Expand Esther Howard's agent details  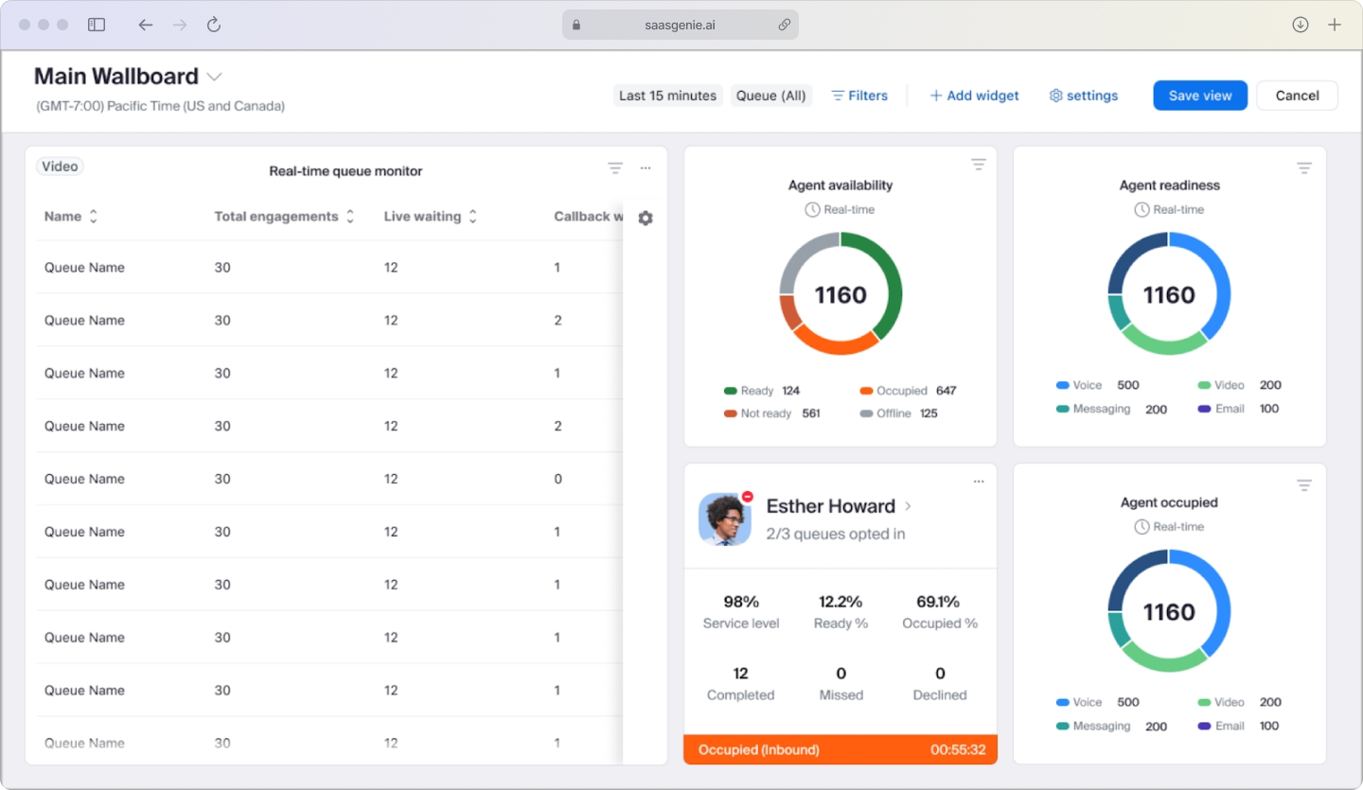coord(907,506)
